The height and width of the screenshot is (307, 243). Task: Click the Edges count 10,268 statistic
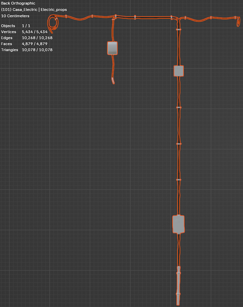tap(37, 38)
